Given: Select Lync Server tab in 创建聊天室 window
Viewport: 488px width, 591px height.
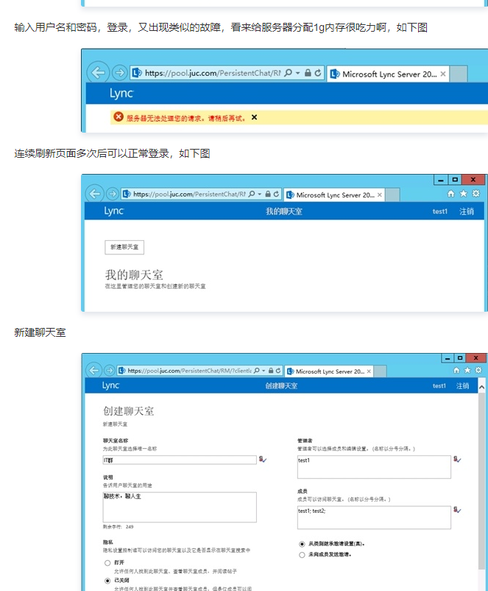Looking at the screenshot, I should 330,371.
